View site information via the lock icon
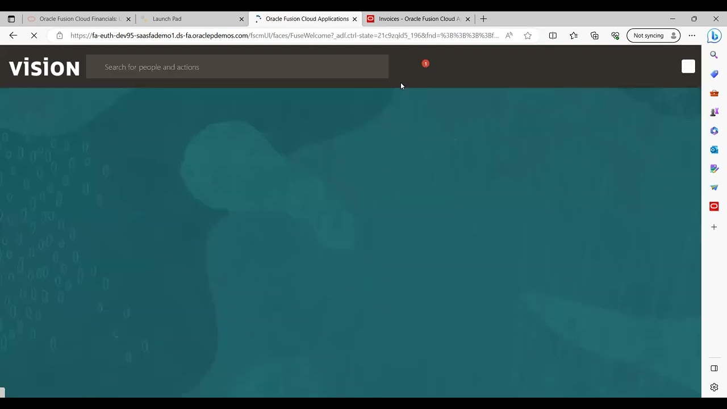This screenshot has width=727, height=409. pyautogui.click(x=59, y=35)
